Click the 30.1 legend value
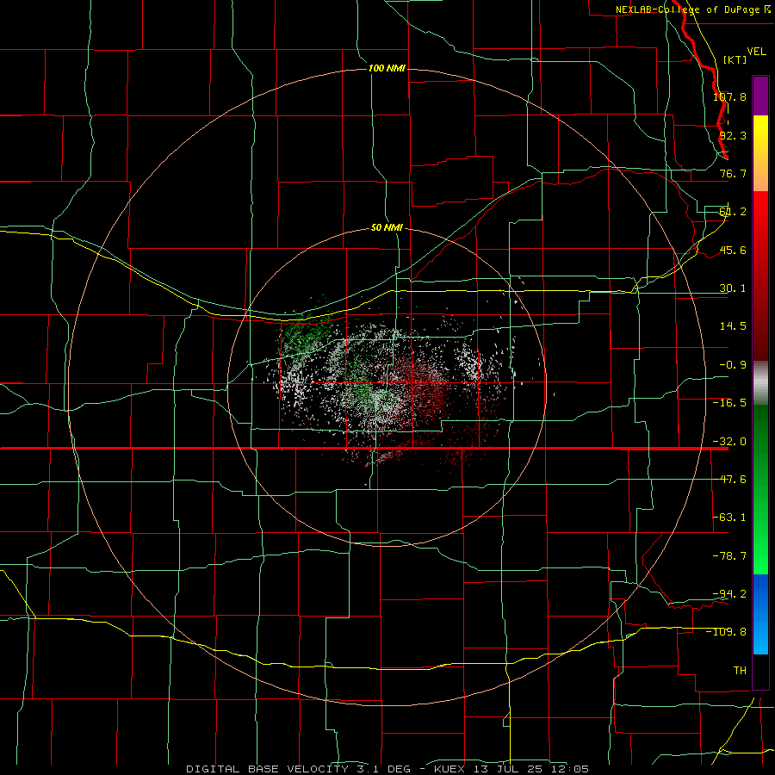The height and width of the screenshot is (775, 775). 733,288
